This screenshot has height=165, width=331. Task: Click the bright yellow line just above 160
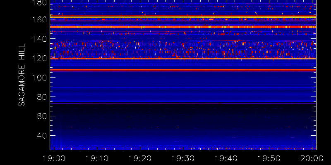[x=183, y=17]
